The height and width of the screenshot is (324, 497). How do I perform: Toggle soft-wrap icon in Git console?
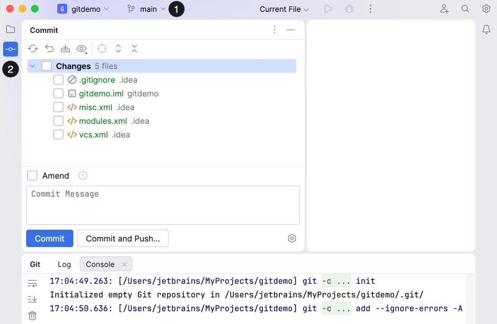click(32, 283)
